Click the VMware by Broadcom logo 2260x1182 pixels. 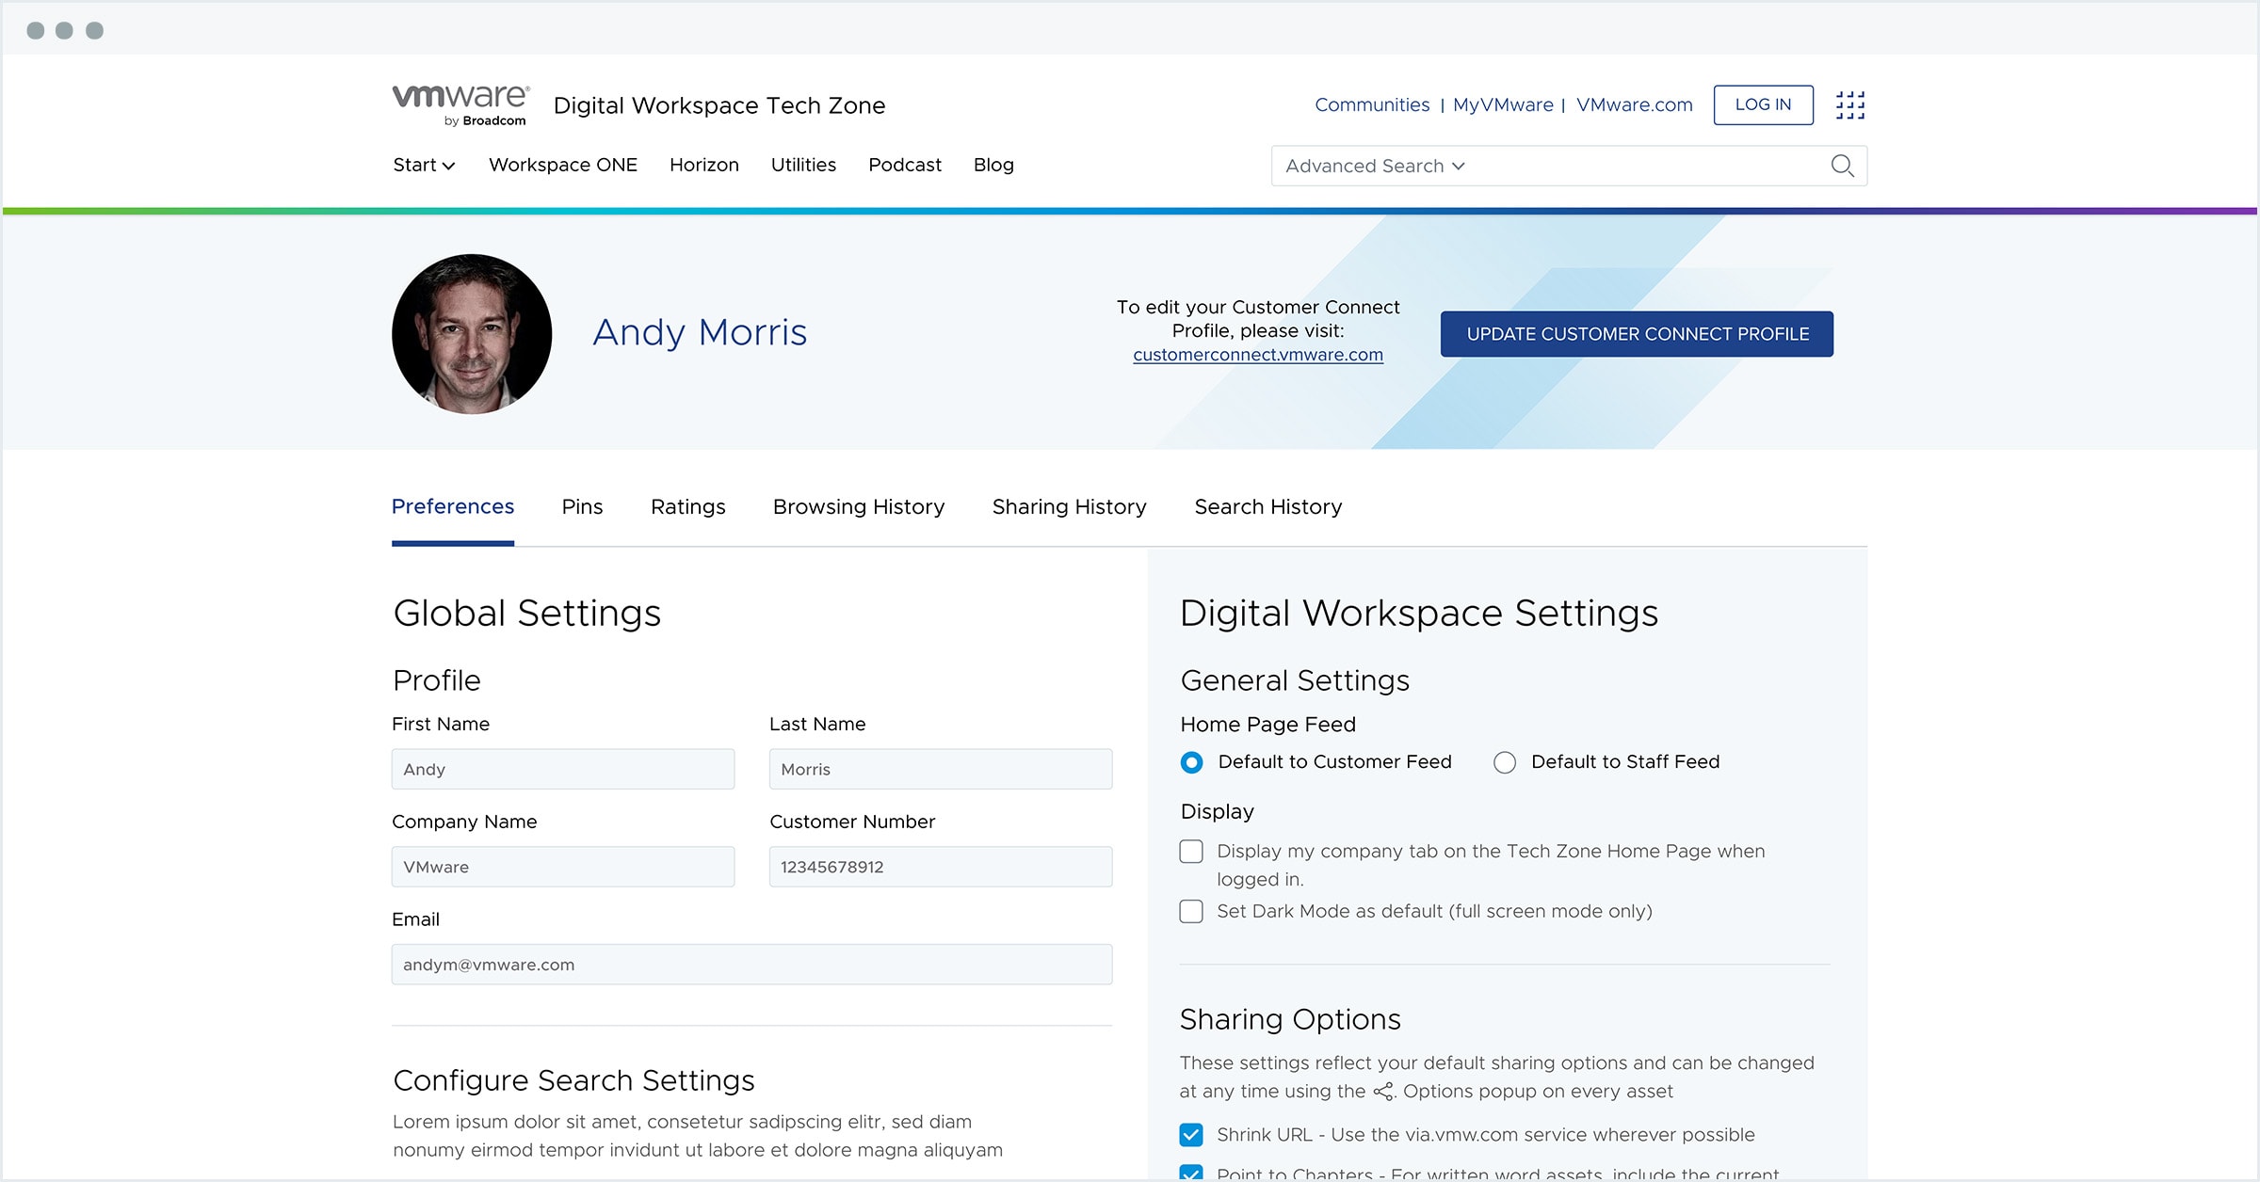460,104
